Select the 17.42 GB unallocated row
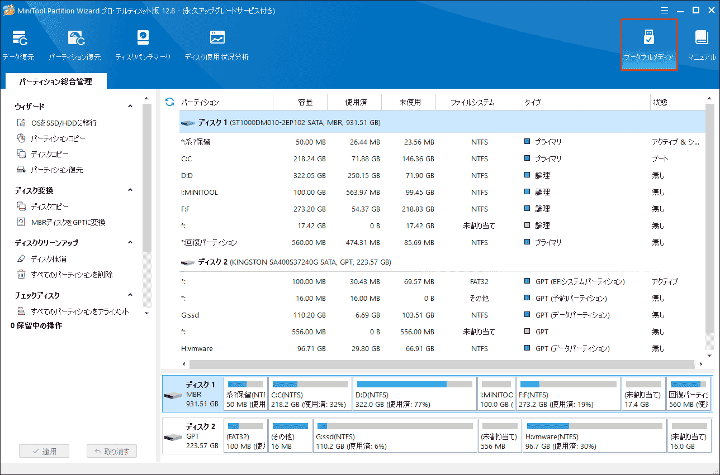The height and width of the screenshot is (475, 720). pos(442,225)
